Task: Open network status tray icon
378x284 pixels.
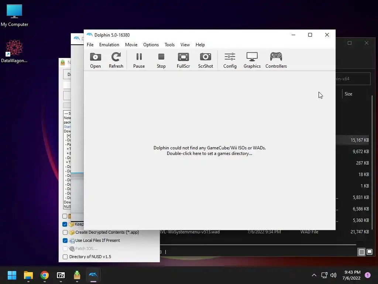Action: 324,275
